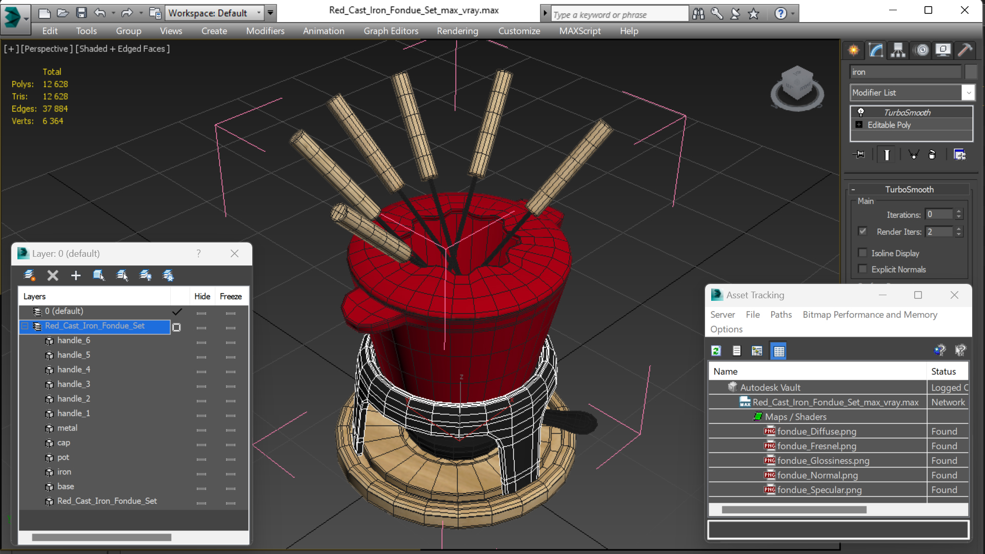Click Add Selected Objects plus icon
The height and width of the screenshot is (554, 985).
75,275
